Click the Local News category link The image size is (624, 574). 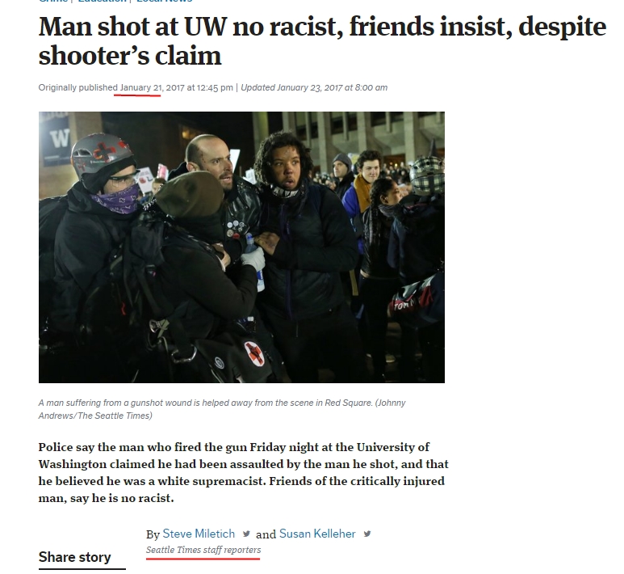[164, 1]
